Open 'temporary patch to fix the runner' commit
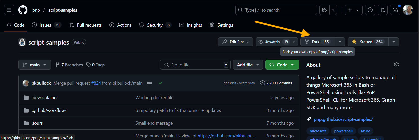 [x=178, y=110]
